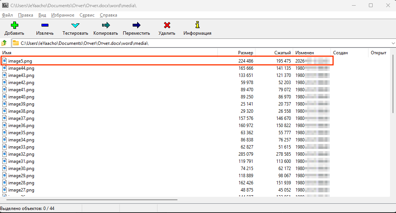
Task: Expand the address bar path dropdown
Action: tap(393, 43)
